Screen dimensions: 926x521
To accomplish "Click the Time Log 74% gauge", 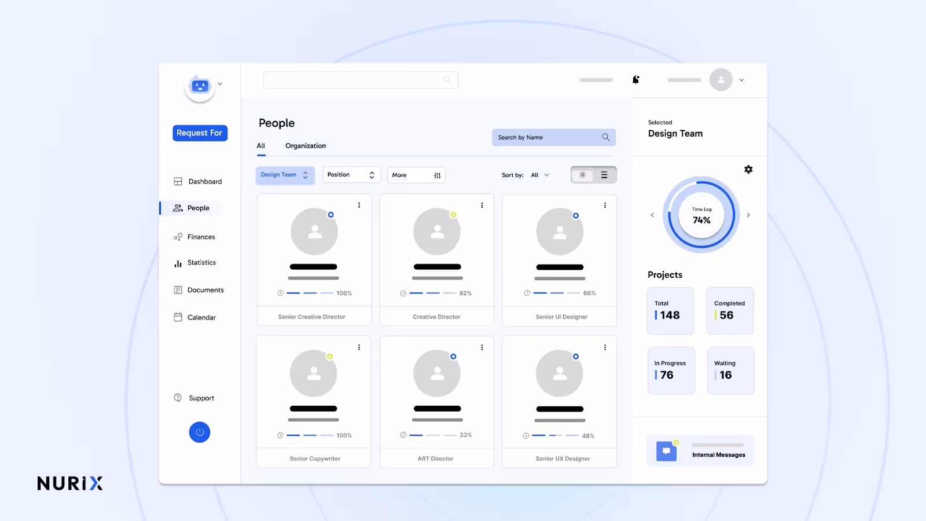I will point(701,215).
